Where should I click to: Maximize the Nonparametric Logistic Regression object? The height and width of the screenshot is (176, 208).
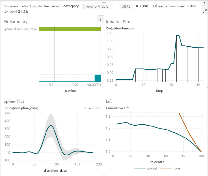(x=205, y=11)
